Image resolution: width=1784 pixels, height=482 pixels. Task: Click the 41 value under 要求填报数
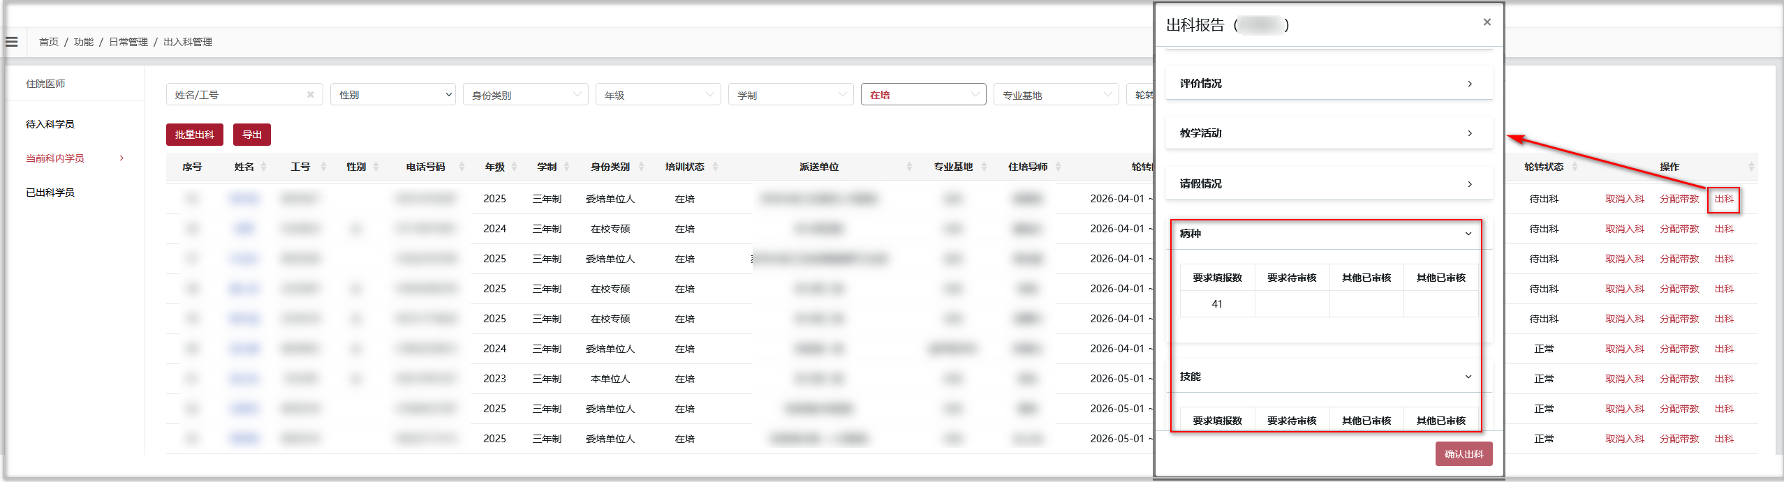(1217, 304)
